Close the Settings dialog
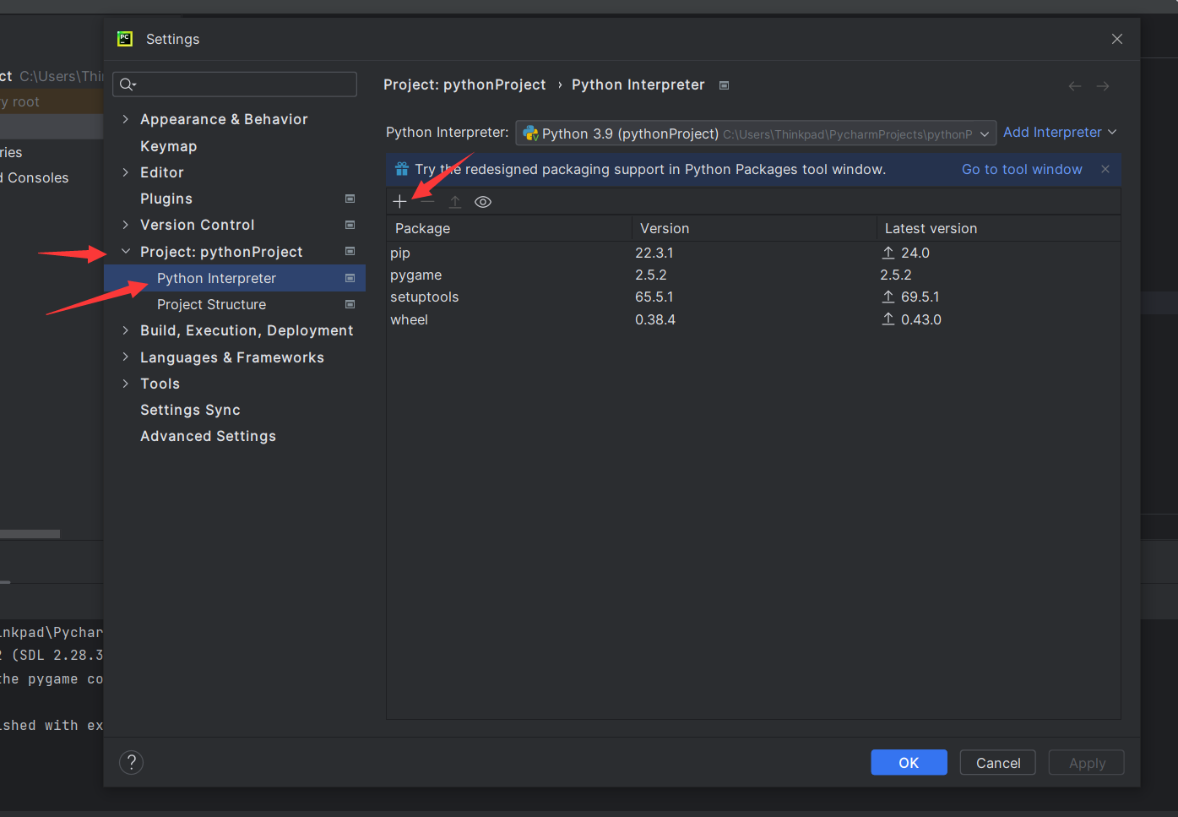Viewport: 1178px width, 817px height. [1117, 39]
